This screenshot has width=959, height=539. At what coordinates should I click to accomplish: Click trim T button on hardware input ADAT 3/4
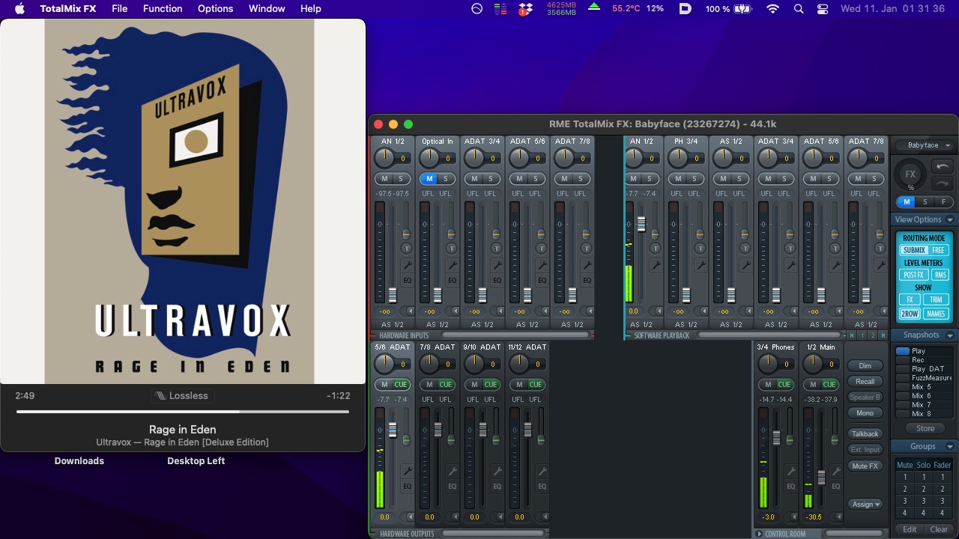[497, 248]
